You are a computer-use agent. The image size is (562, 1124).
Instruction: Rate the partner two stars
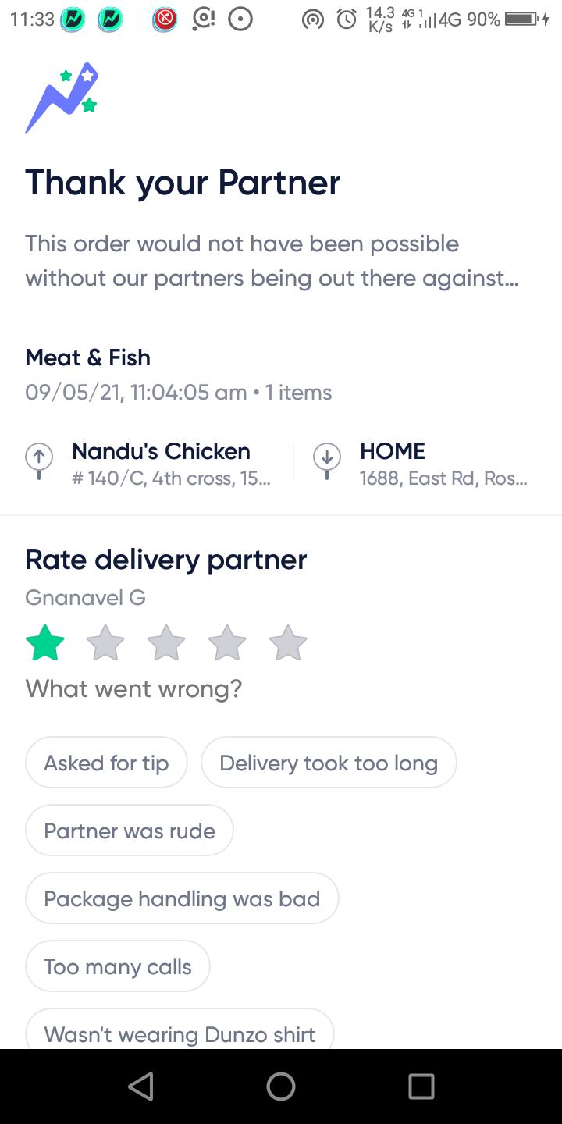pos(105,643)
